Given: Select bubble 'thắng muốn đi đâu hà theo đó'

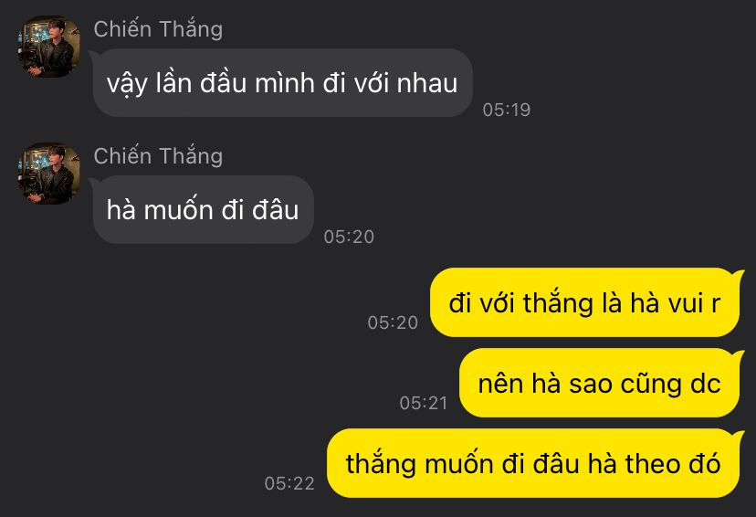Looking at the screenshot, I should (533, 463).
